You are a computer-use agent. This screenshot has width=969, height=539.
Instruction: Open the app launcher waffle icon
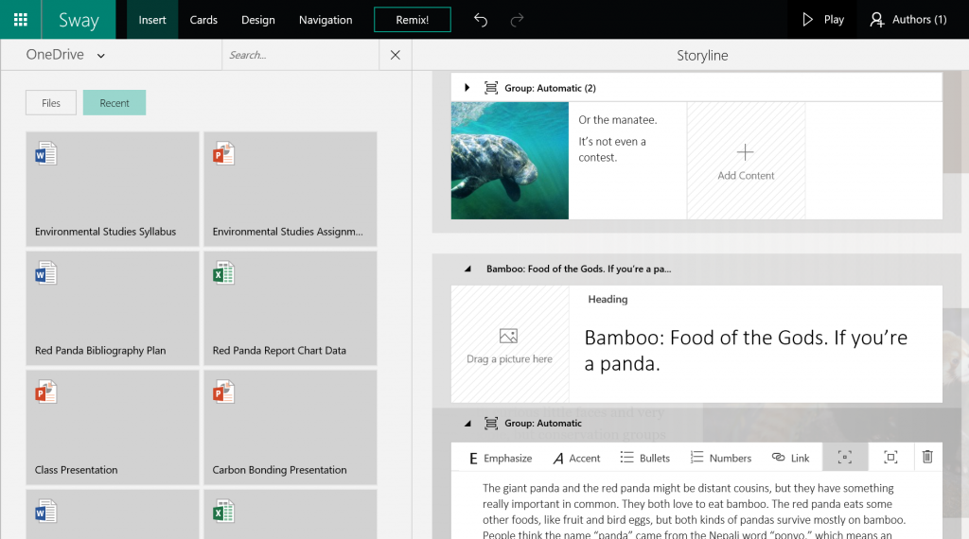[20, 19]
